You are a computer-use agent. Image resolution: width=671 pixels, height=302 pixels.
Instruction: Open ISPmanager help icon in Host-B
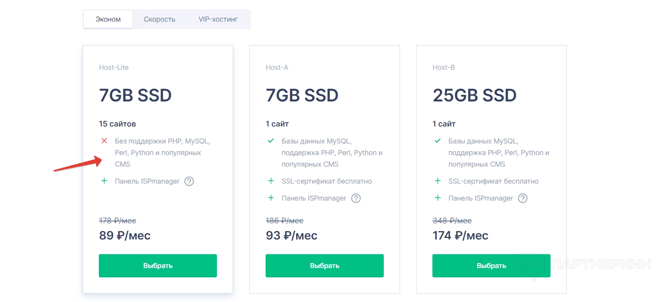coord(523,198)
